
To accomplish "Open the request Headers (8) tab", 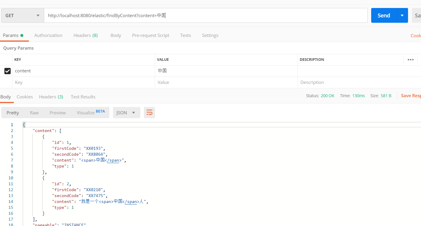I will coord(85,35).
